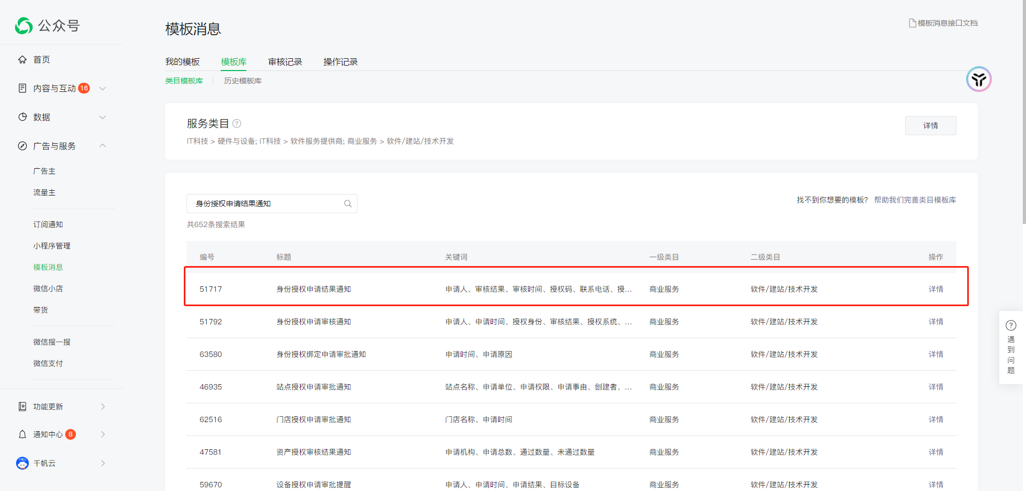The image size is (1026, 491).
Task: Open 微信小店 in sidebar
Action: 48,289
